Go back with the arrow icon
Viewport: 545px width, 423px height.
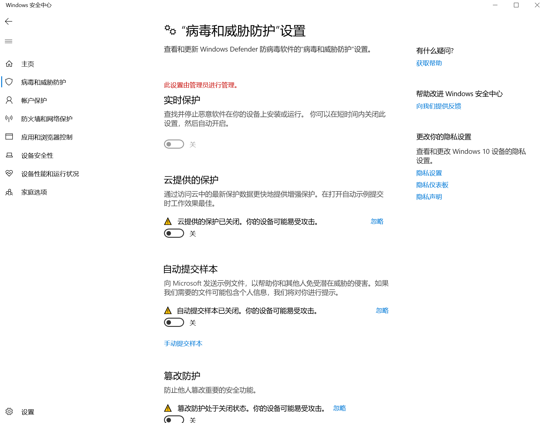pyautogui.click(x=9, y=21)
